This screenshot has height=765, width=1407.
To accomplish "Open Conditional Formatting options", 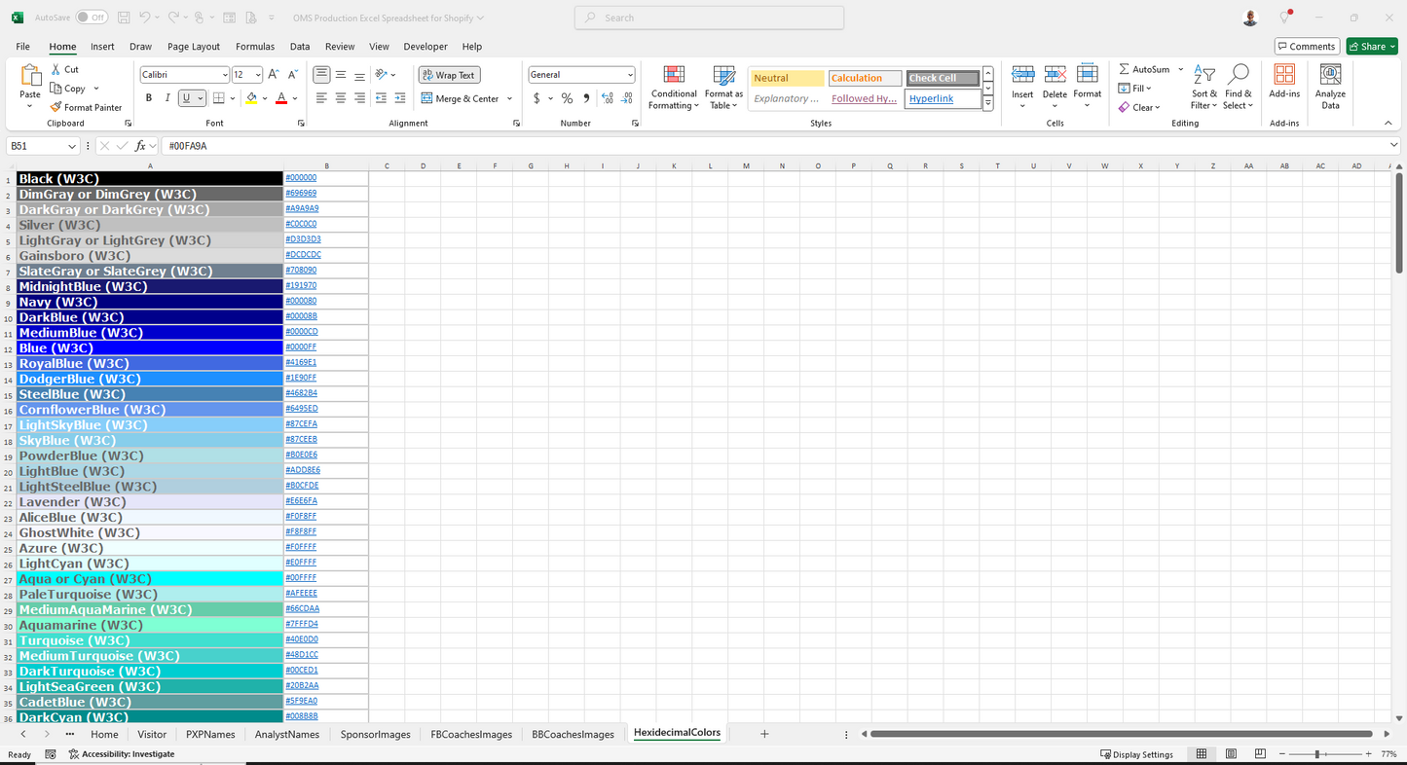I will [x=673, y=87].
